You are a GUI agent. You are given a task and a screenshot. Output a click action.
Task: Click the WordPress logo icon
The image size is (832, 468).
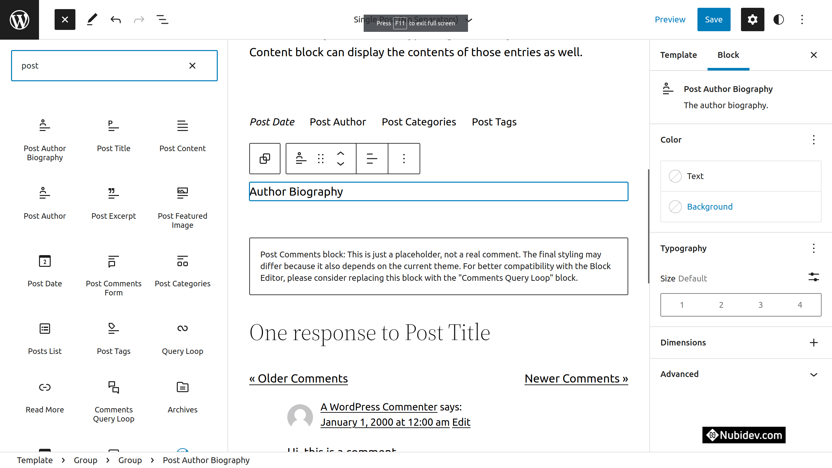(x=19, y=19)
